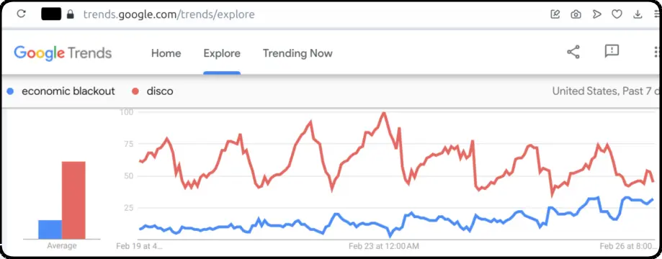The width and height of the screenshot is (662, 259).
Task: Open the Google apps dots menu
Action: (x=656, y=52)
